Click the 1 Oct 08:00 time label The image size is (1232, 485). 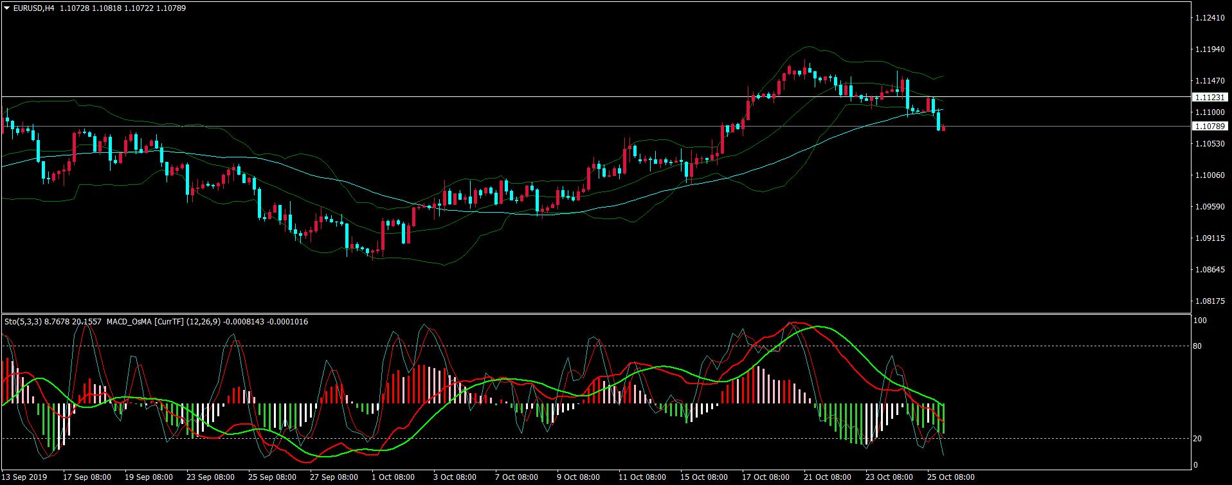point(394,477)
